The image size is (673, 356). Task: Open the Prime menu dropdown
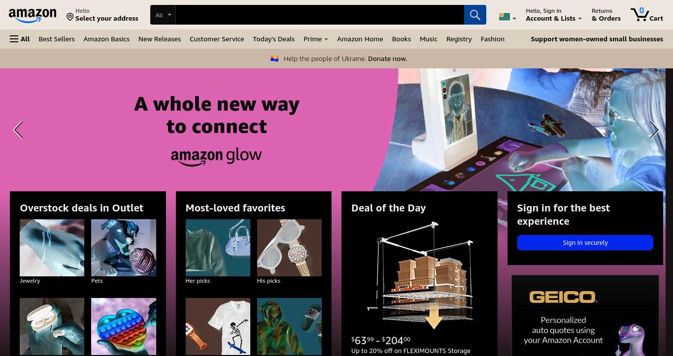coord(316,39)
